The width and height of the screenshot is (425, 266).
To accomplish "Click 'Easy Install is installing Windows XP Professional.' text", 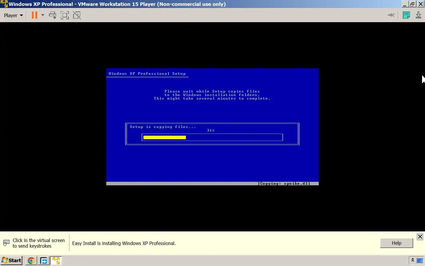I will (x=124, y=243).
